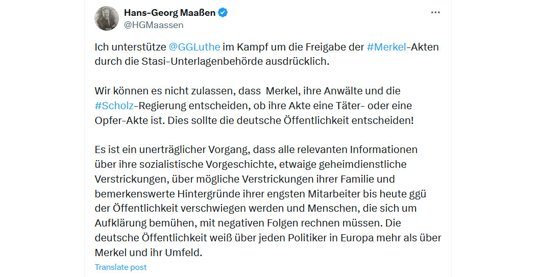
Task: Open the @HGMaassen handle link
Action: coord(154,25)
